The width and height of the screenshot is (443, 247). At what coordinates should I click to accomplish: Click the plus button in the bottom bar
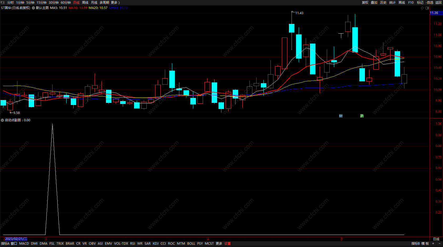433,244
